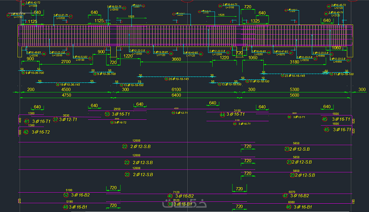Screen dimensions: 369x212
Task: Pick bar length "2950" above mark 53
Action: click(x=117, y=109)
